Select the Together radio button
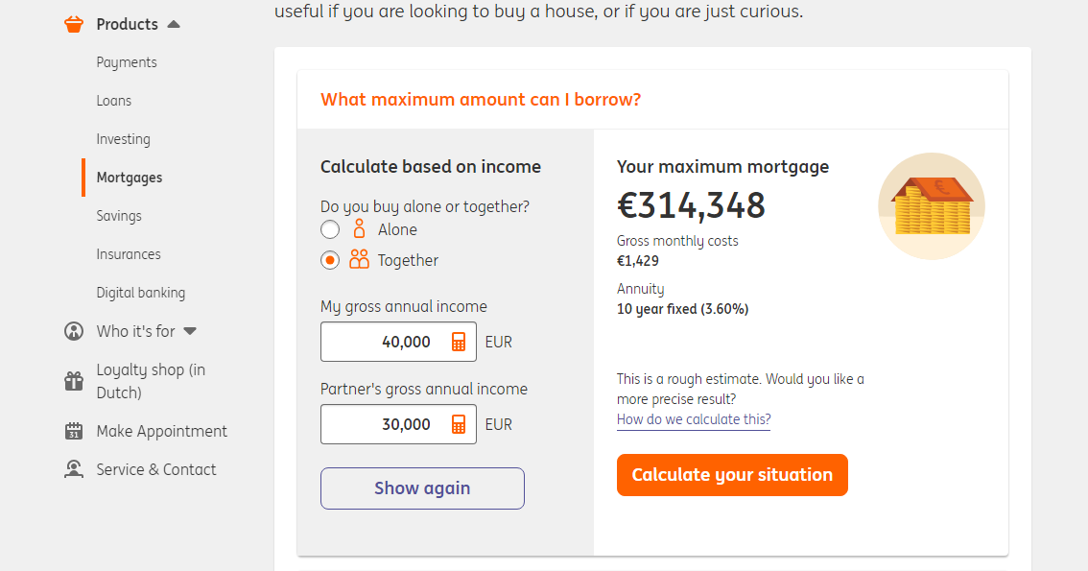Screen dimensions: 1088x571 [x=330, y=260]
